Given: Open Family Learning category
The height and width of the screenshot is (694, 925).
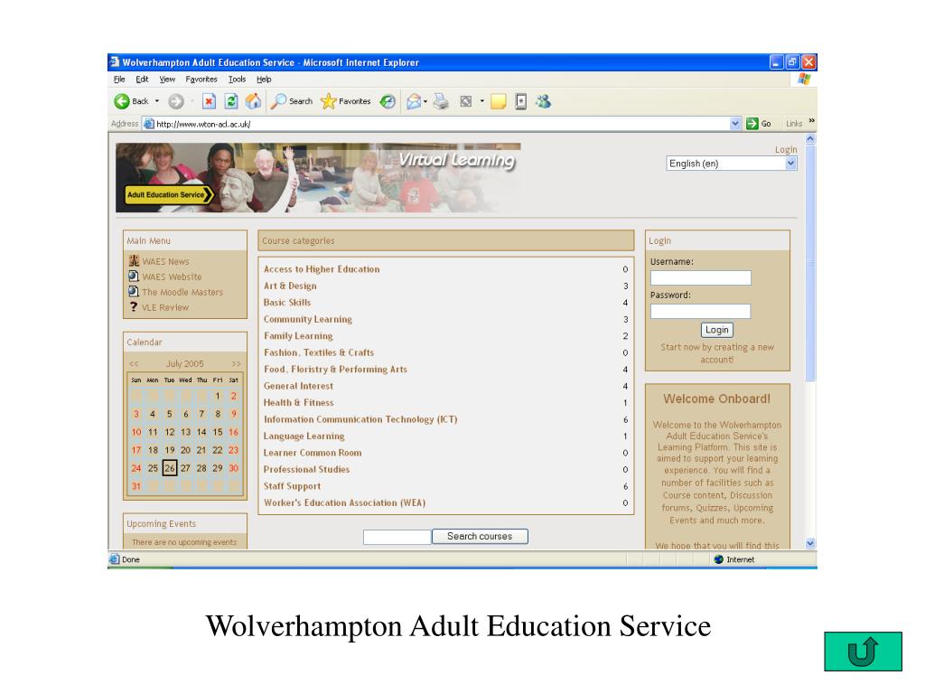Looking at the screenshot, I should 298,336.
